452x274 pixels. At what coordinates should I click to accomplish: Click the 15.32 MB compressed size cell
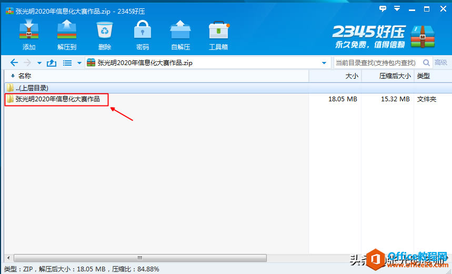pyautogui.click(x=395, y=99)
